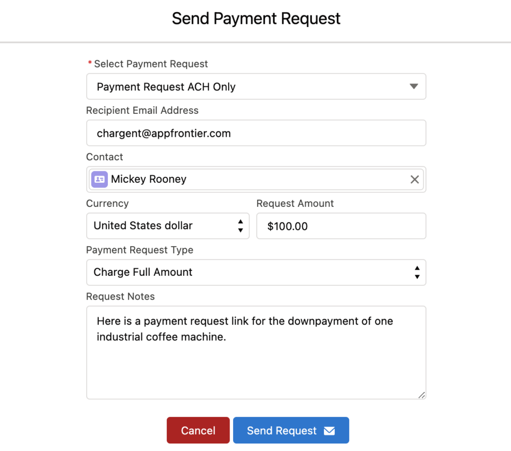Viewport: 511px width, 451px height.
Task: Click the Request Notes label
Action: pos(120,297)
